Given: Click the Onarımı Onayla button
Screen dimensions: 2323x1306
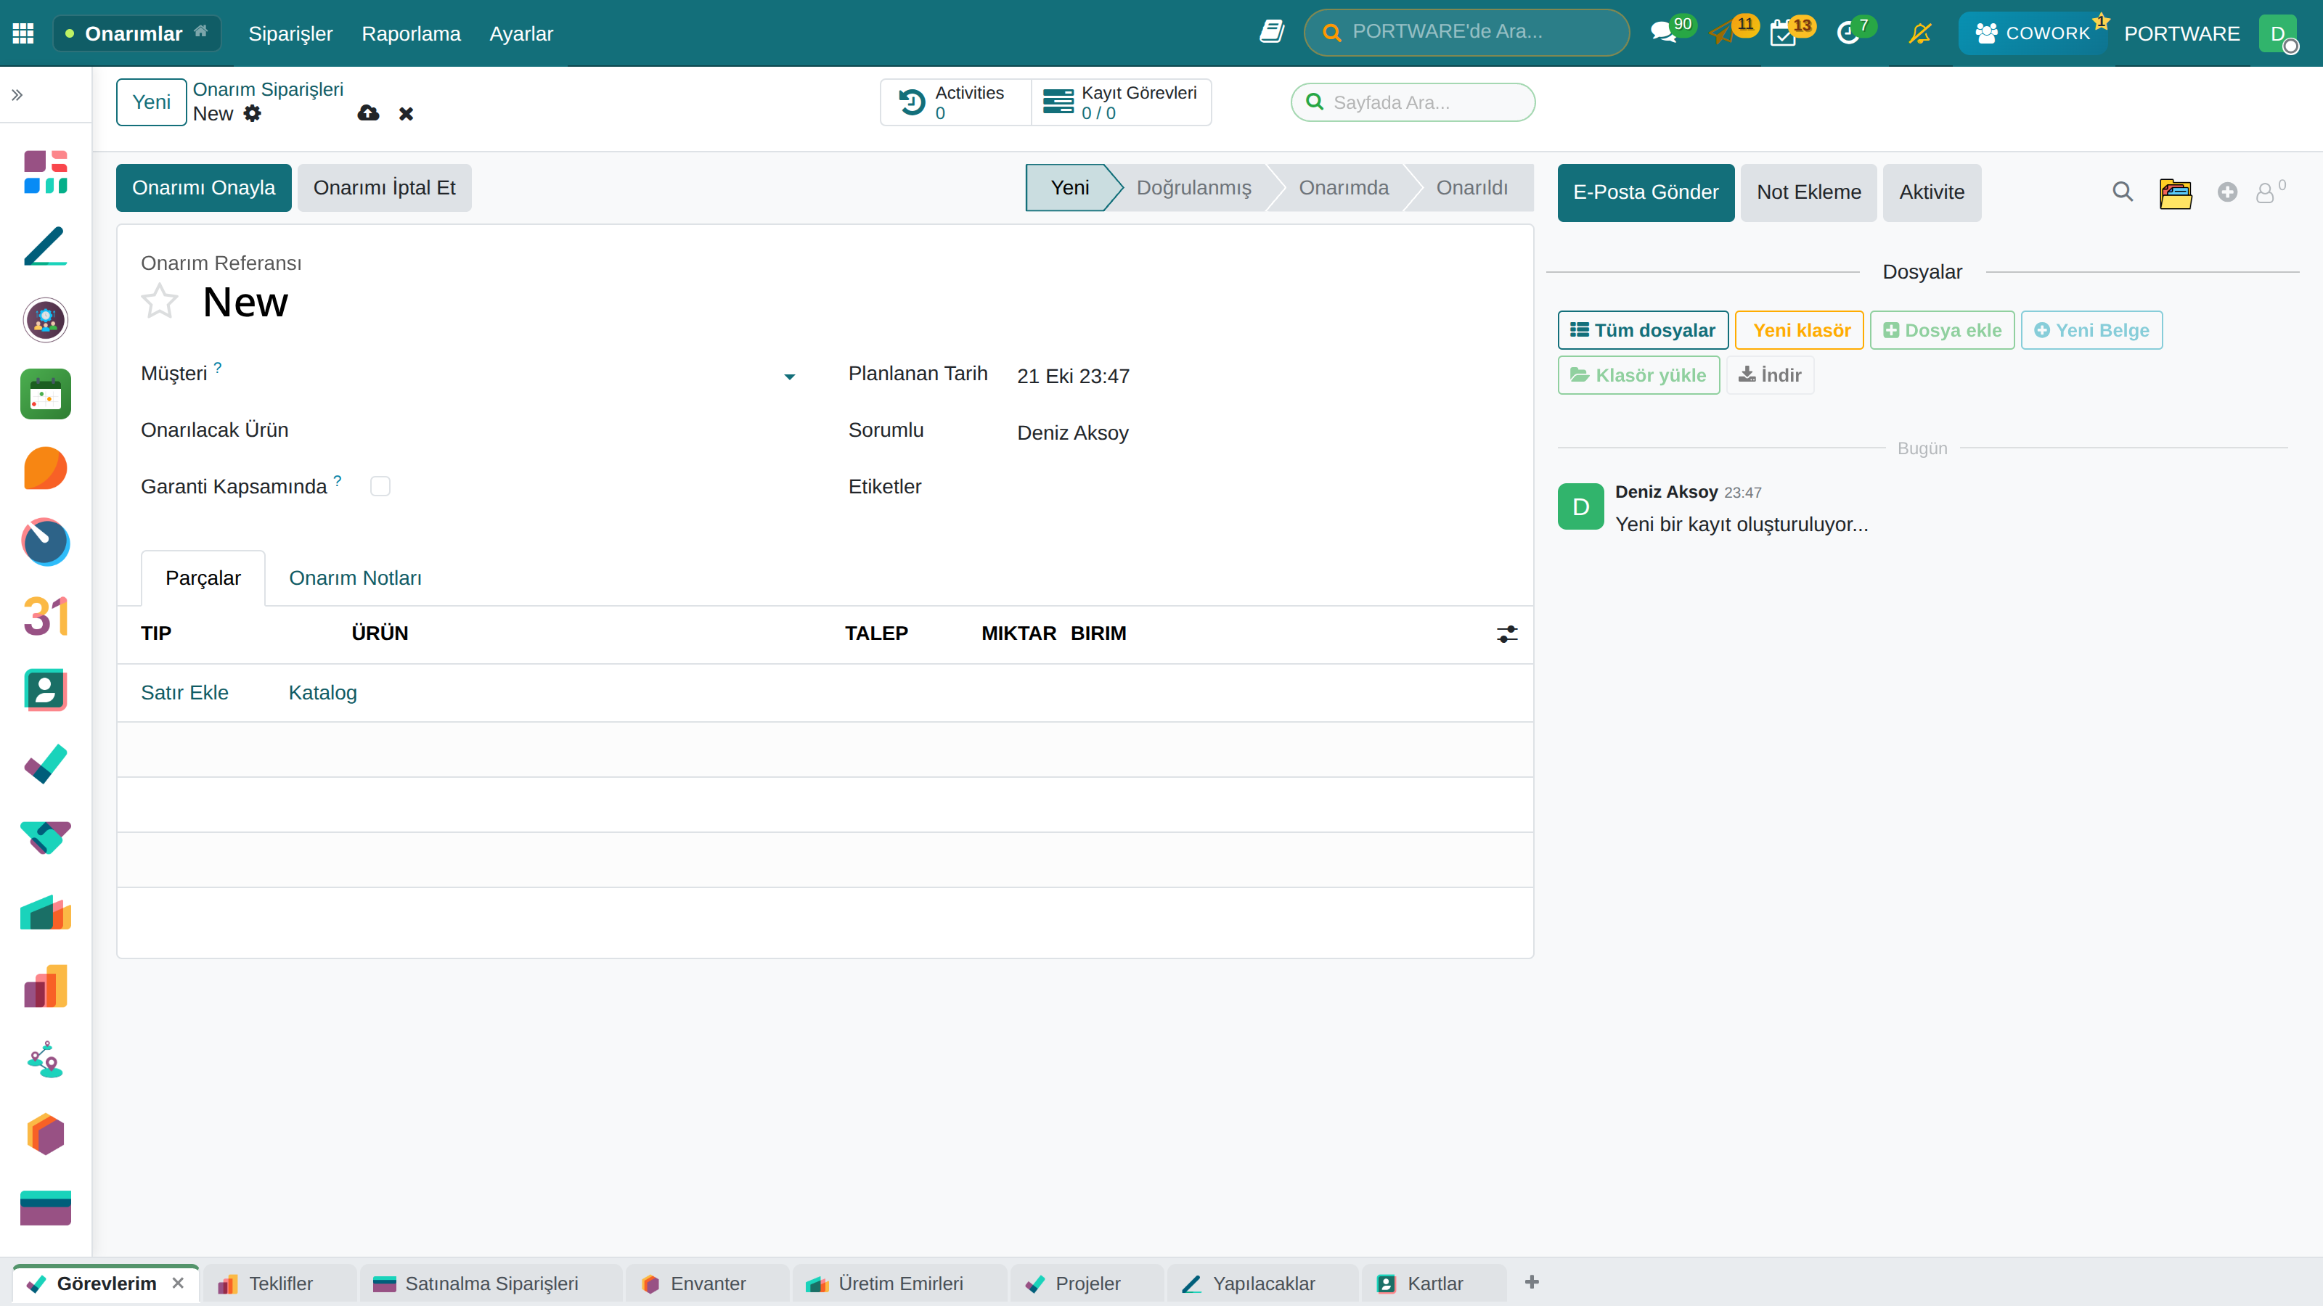Looking at the screenshot, I should pos(204,187).
